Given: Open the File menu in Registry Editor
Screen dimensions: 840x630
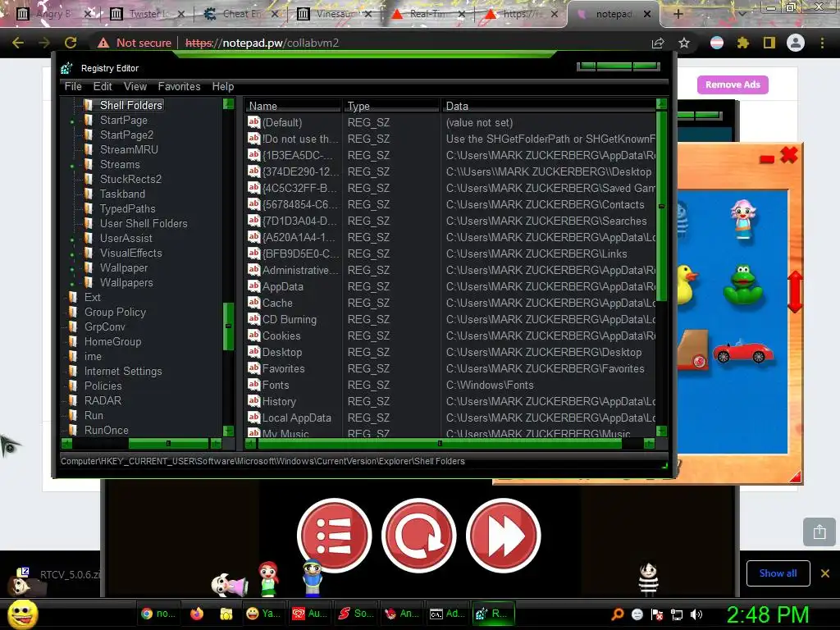Looking at the screenshot, I should pyautogui.click(x=73, y=86).
